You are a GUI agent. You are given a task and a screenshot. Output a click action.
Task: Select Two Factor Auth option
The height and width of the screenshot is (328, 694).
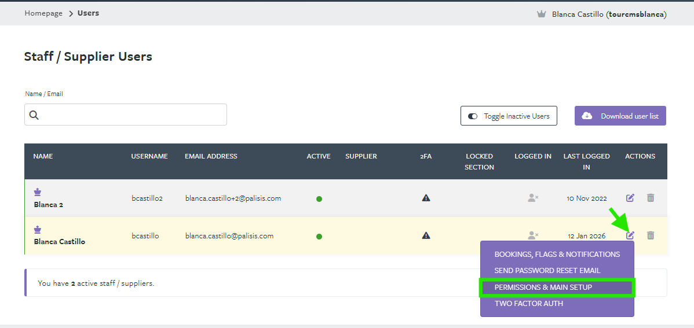(x=529, y=304)
